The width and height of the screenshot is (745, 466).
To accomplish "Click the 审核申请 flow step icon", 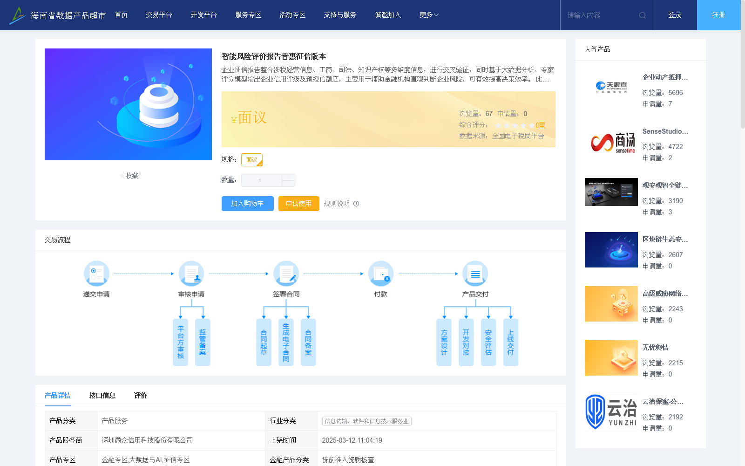I will [191, 274].
